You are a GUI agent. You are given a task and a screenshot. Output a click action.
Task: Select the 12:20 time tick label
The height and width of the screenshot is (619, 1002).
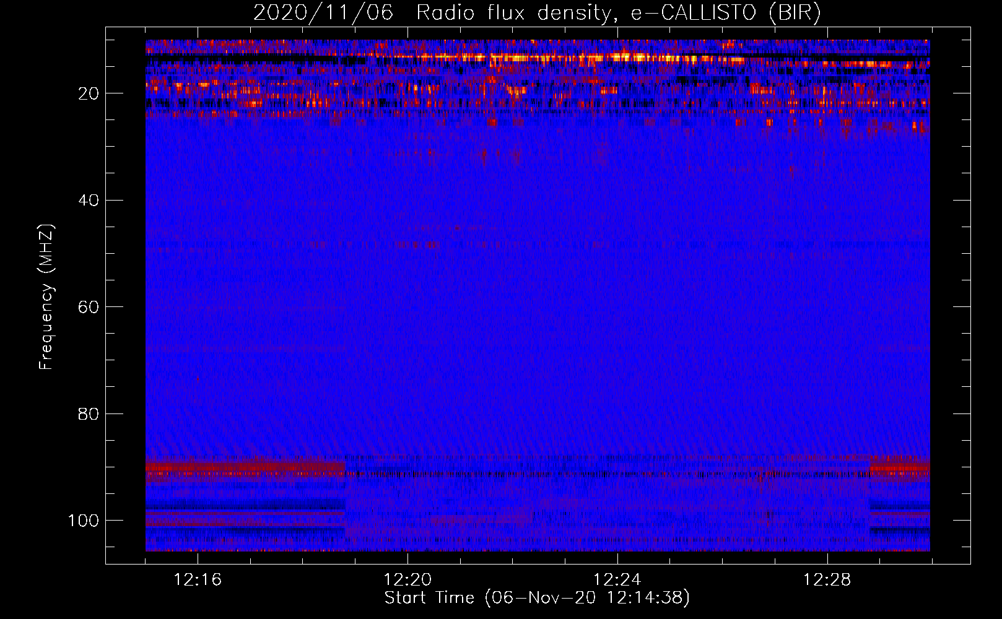tap(407, 580)
